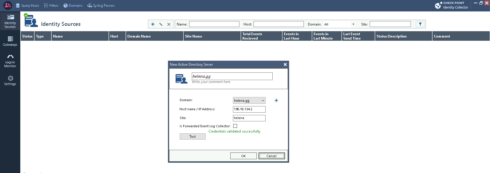Cancel the New Active Directory Server dialog
Screen dimensions: 490x173
(x=271, y=156)
